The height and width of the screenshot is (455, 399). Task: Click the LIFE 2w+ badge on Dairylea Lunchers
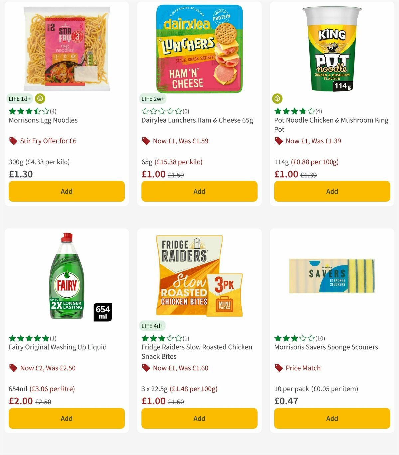(152, 99)
